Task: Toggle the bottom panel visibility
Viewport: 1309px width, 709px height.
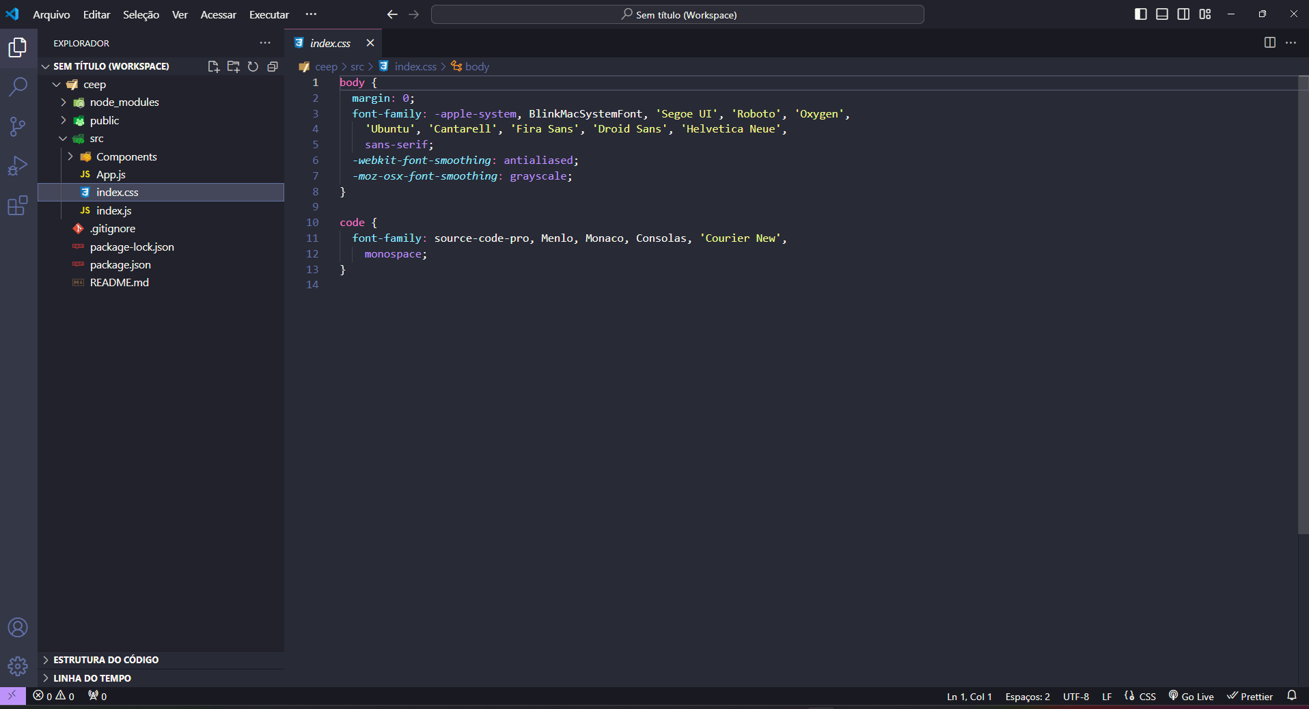Action: coord(1162,14)
